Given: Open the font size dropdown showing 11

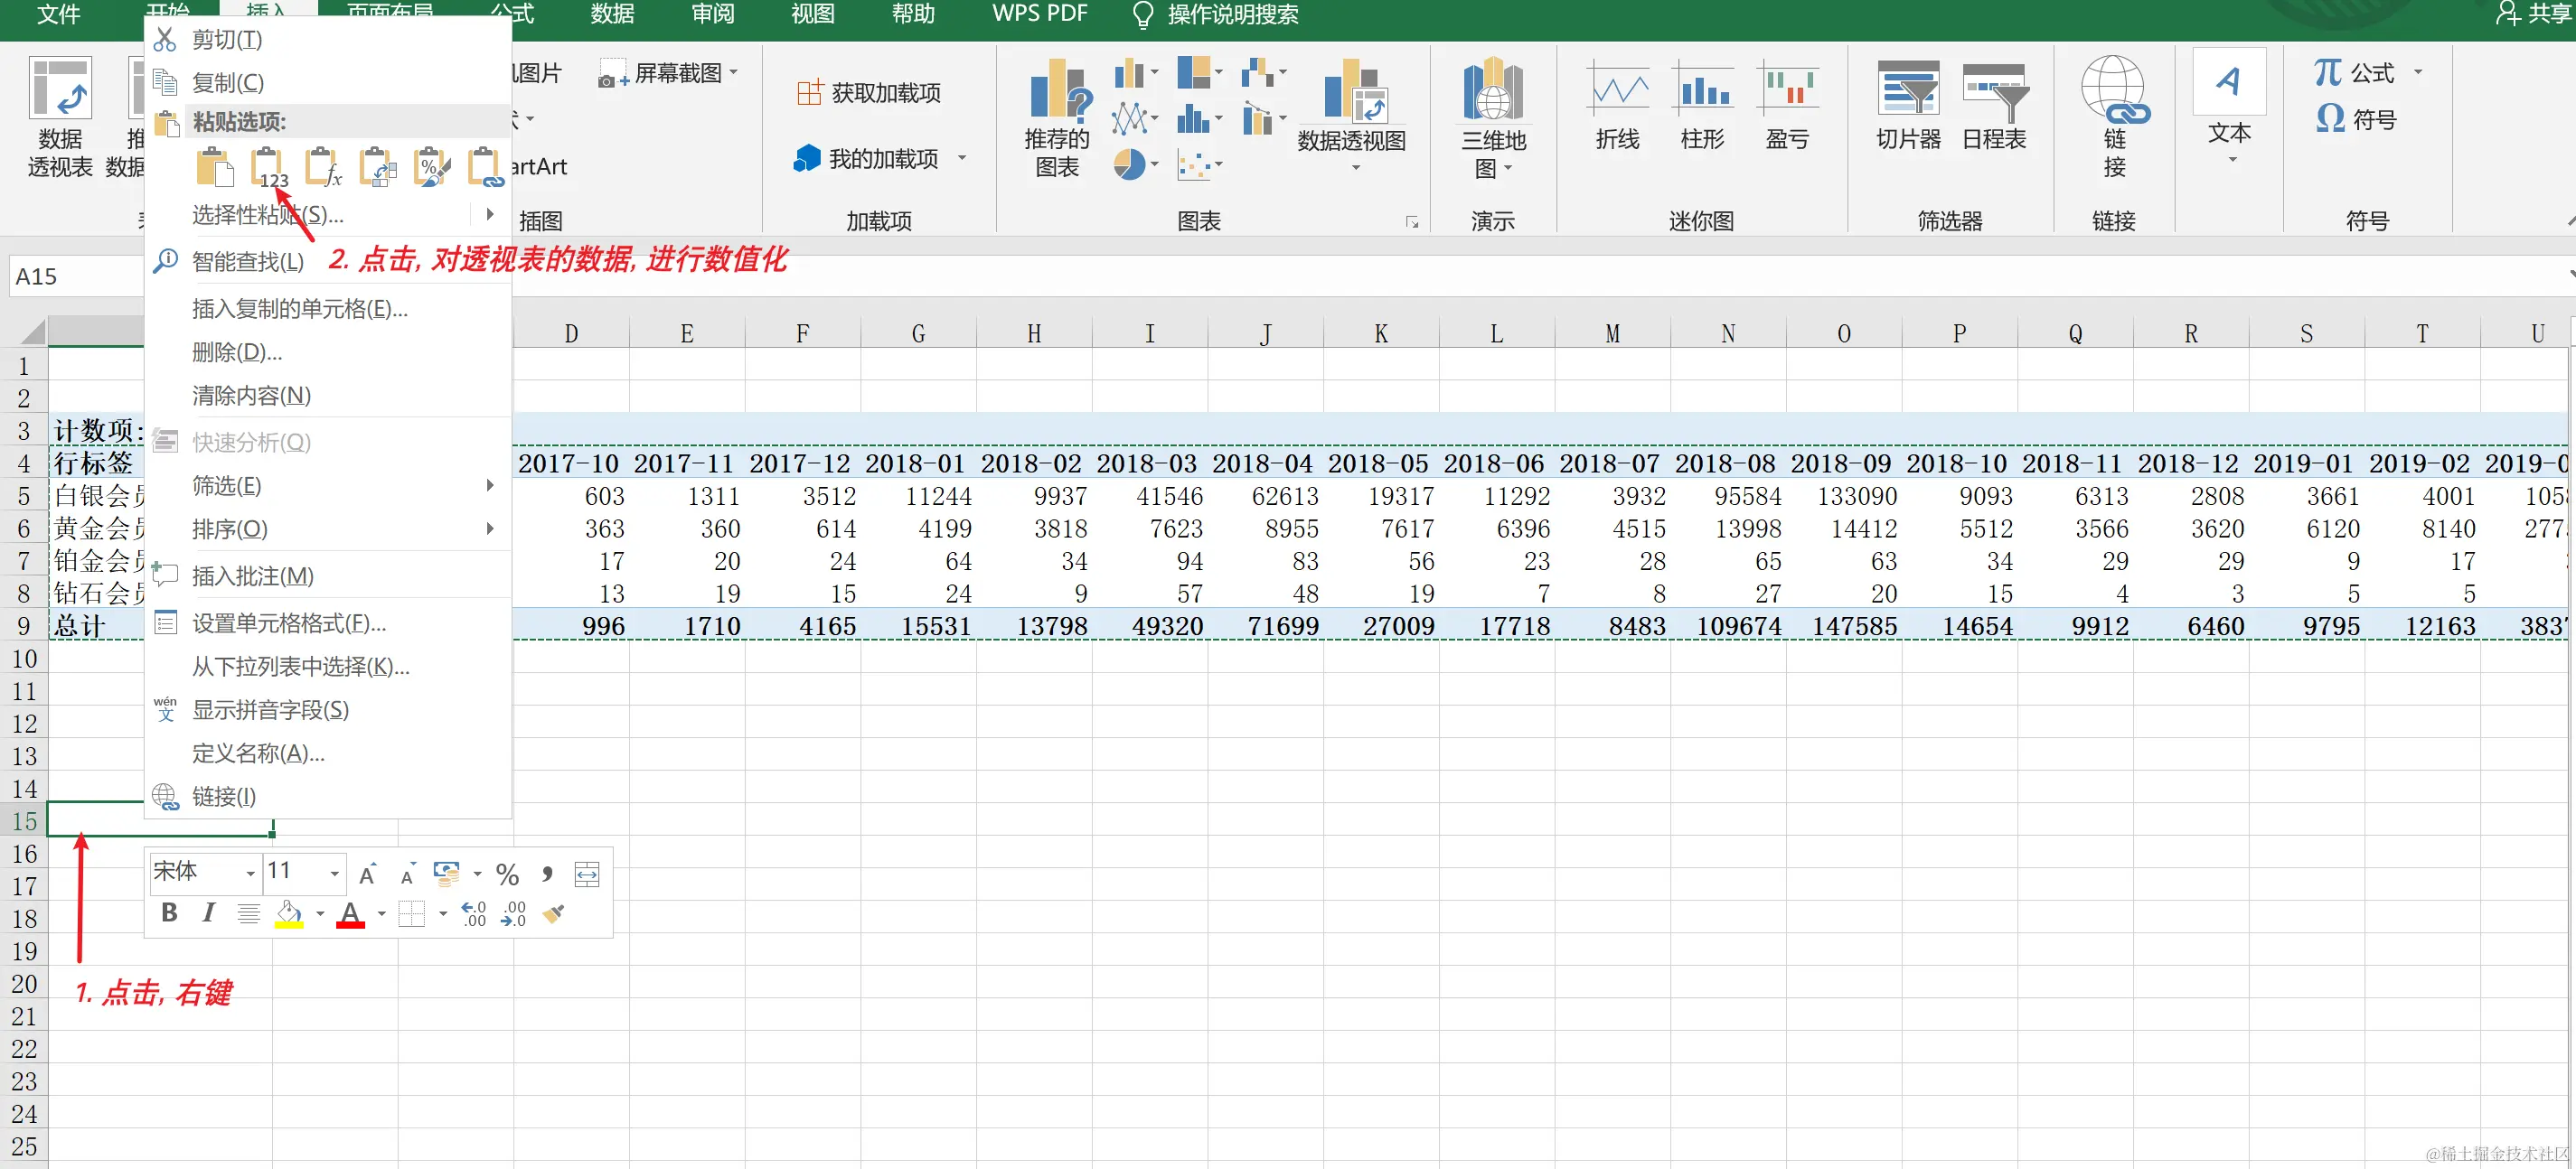Looking at the screenshot, I should 334,874.
